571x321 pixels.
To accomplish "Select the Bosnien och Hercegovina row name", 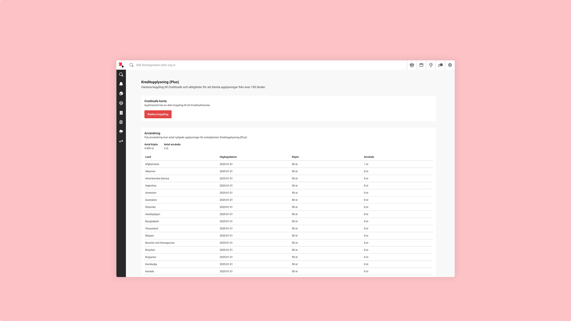I will click(160, 243).
